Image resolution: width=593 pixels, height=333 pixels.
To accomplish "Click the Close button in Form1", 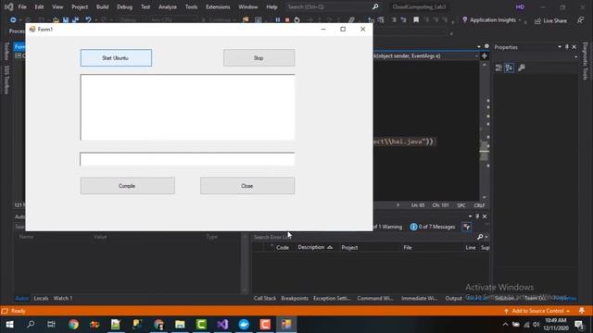I will tap(247, 186).
